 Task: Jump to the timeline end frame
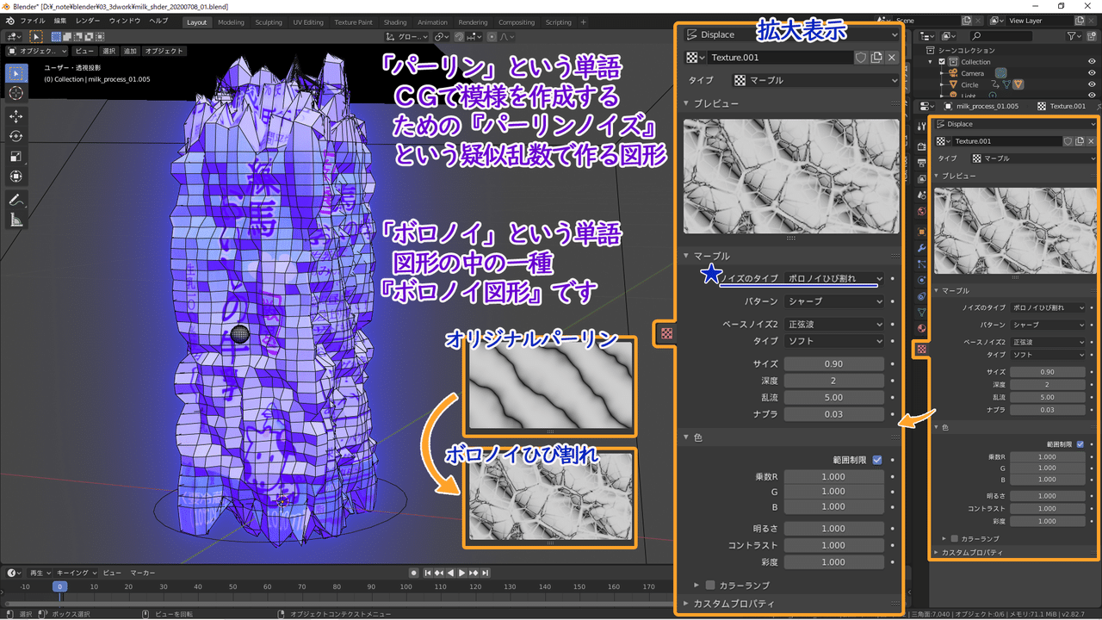point(485,573)
